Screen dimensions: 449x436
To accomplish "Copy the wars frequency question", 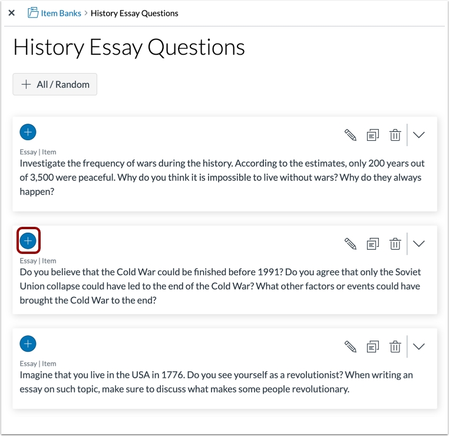I will coord(373,135).
